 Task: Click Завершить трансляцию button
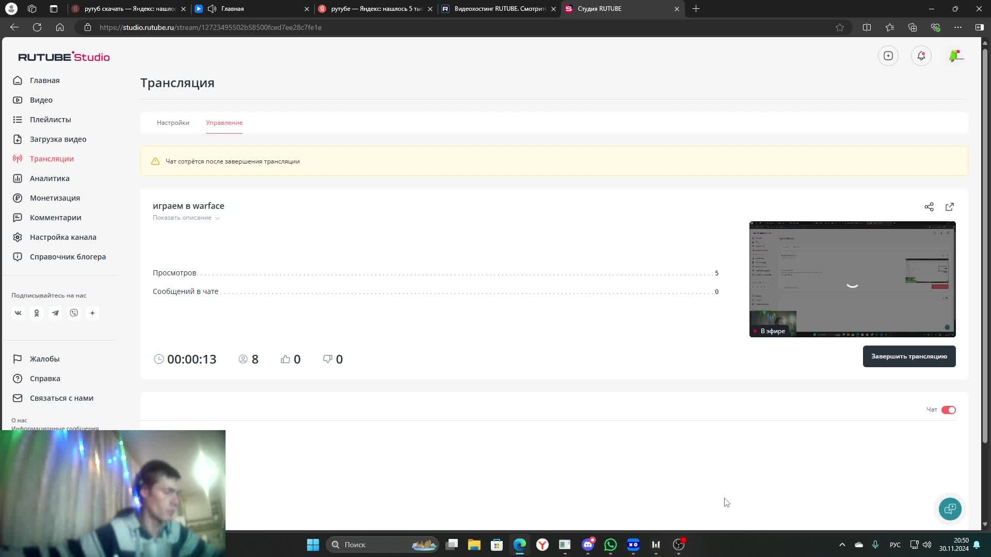909,356
